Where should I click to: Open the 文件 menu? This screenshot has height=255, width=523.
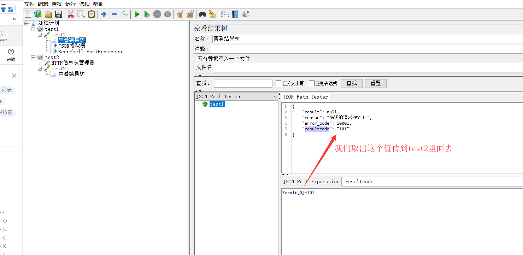click(29, 4)
